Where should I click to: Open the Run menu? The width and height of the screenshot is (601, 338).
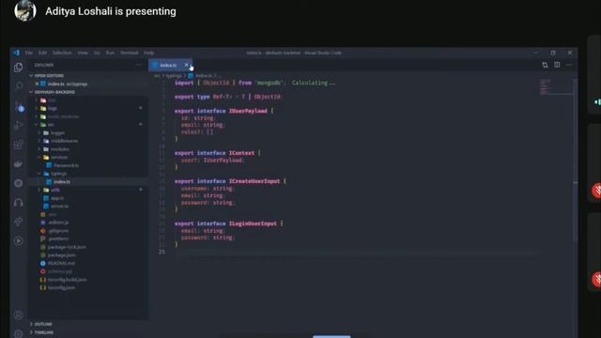pos(111,53)
